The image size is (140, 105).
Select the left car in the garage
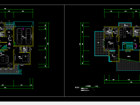(x=19, y=36)
